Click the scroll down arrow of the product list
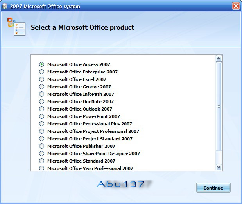Viewport: 242px width, 204px height. [219, 167]
